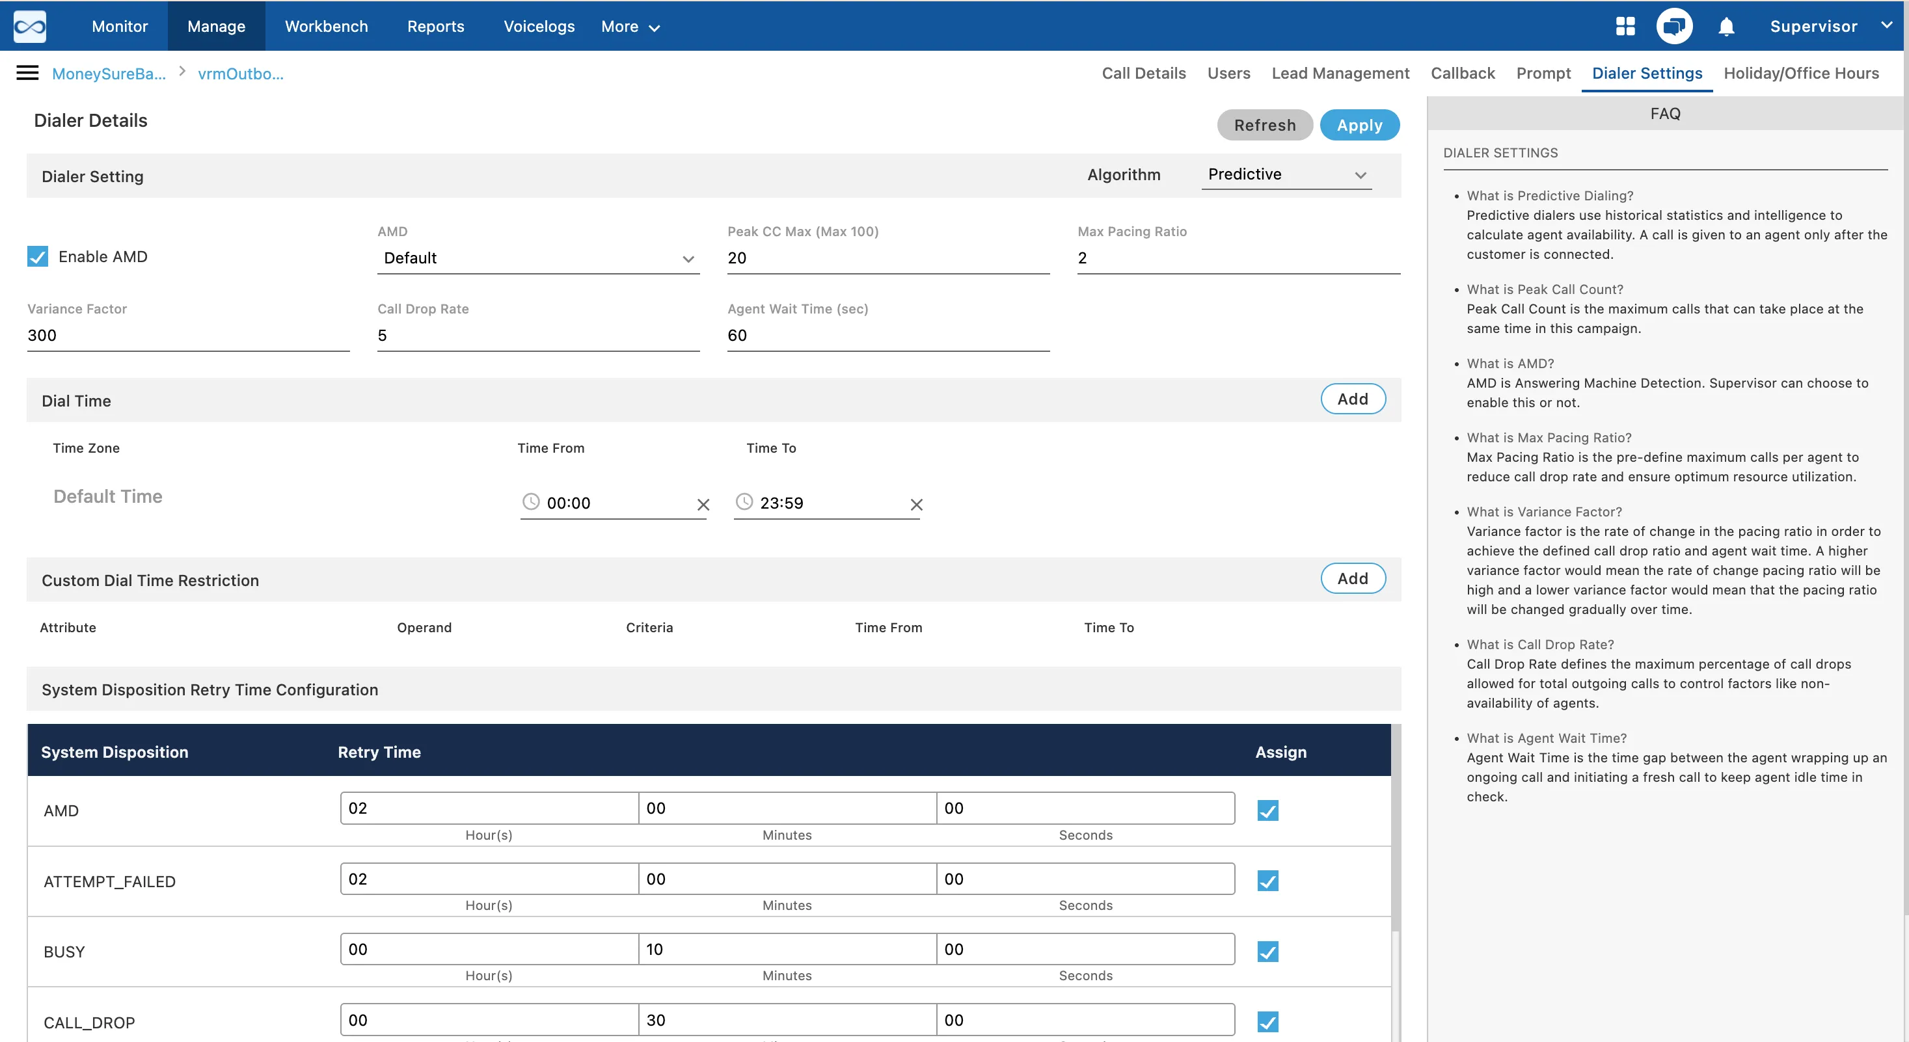Edit the BUSY retry Minutes field
The image size is (1909, 1042).
tap(787, 950)
